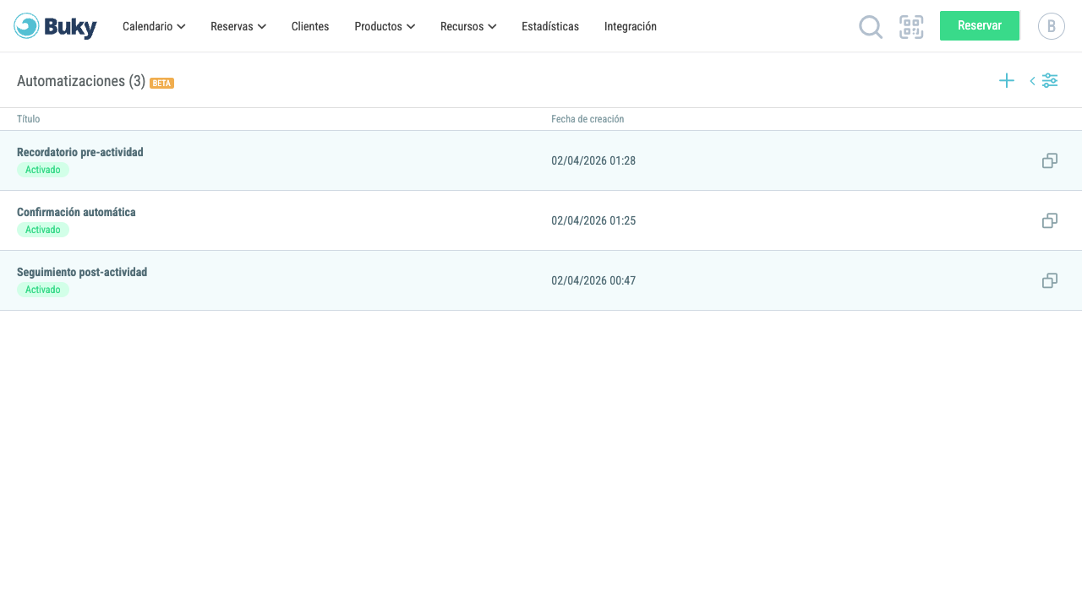Duplicate the Confirmación automática automation
1082x608 pixels.
coord(1050,220)
